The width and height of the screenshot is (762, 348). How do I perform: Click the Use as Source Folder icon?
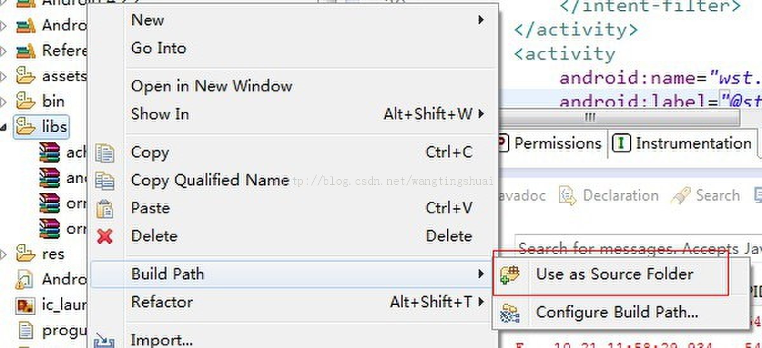click(510, 274)
